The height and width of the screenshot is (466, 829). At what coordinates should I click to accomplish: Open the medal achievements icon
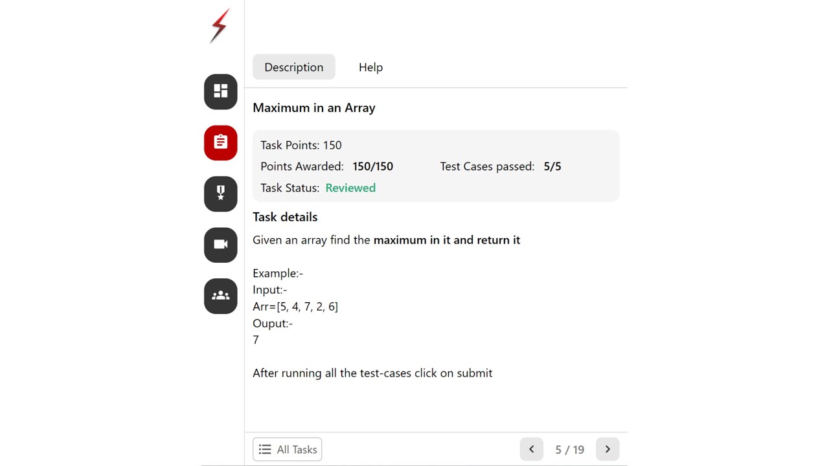221,194
